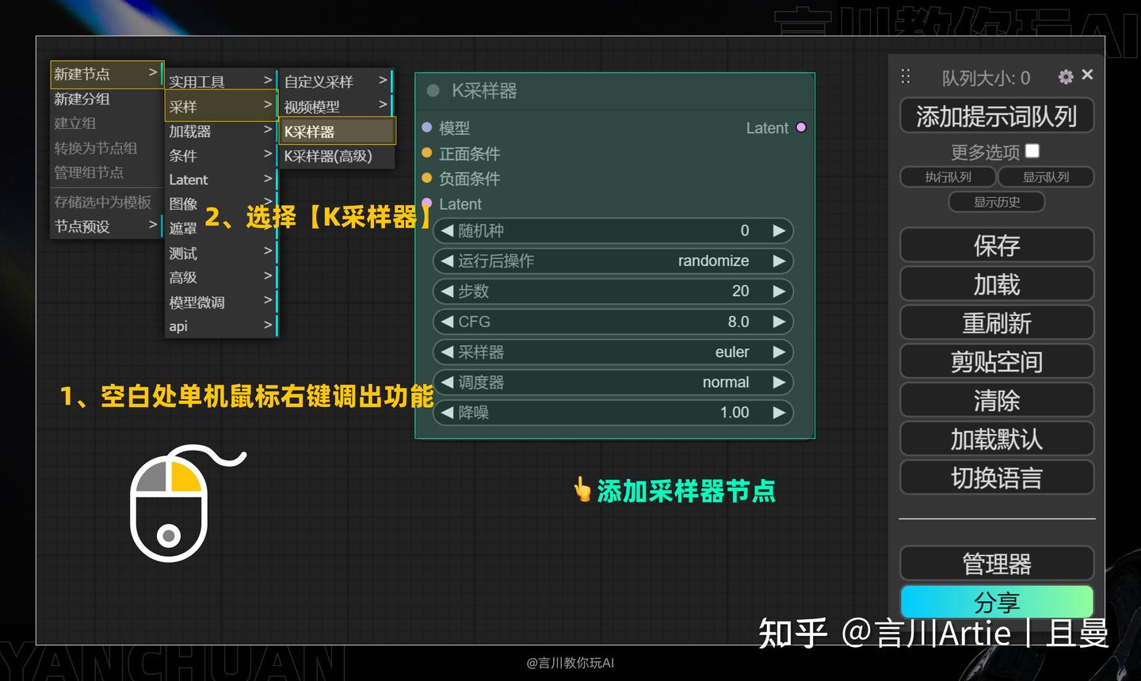1141x681 pixels.
Task: Click the 降噪 value field showing 1.00
Action: click(613, 412)
